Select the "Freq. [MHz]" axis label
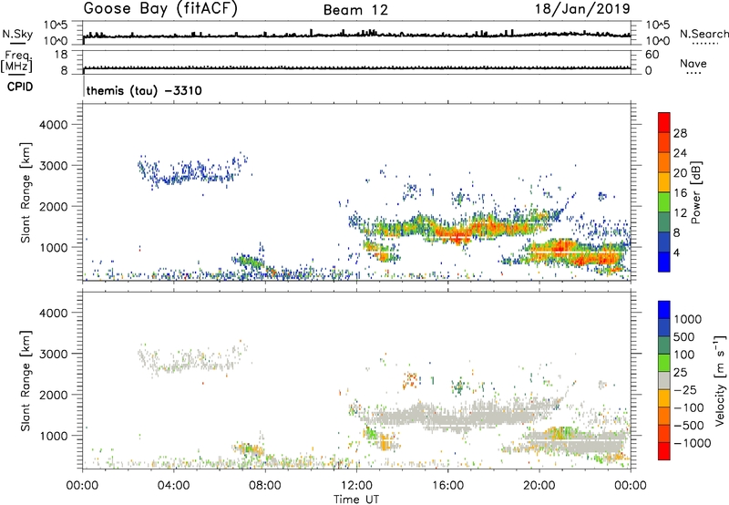 (x=17, y=61)
